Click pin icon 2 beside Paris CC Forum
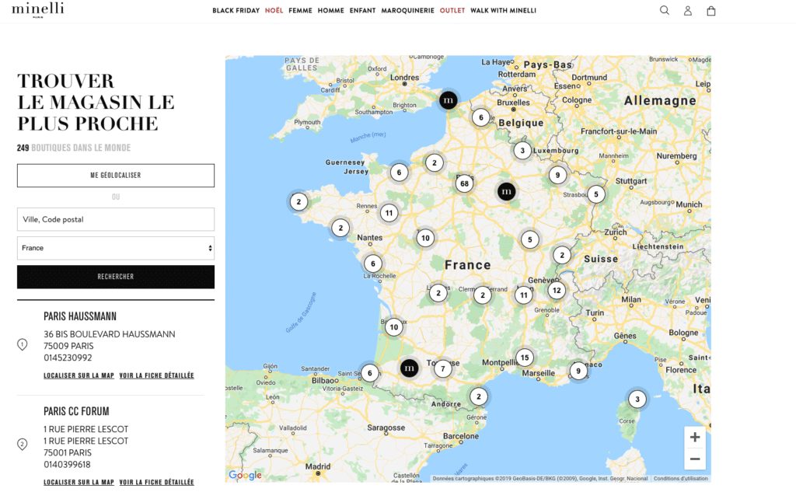The width and height of the screenshot is (796, 499). tap(23, 444)
